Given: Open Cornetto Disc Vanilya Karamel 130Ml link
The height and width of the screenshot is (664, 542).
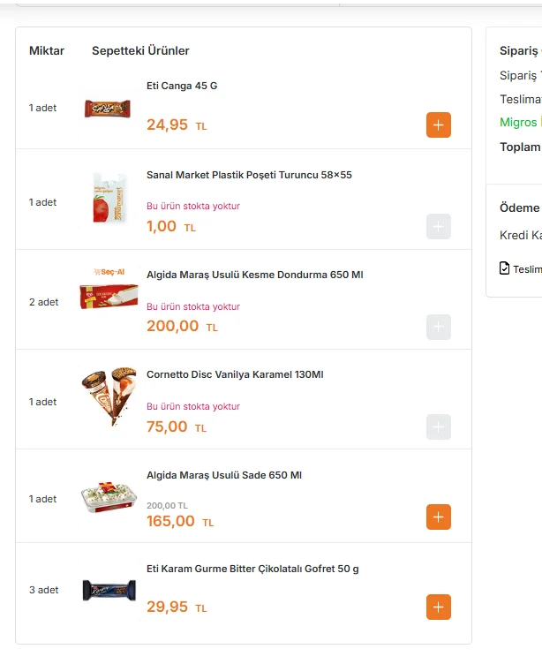Looking at the screenshot, I should click(x=235, y=374).
